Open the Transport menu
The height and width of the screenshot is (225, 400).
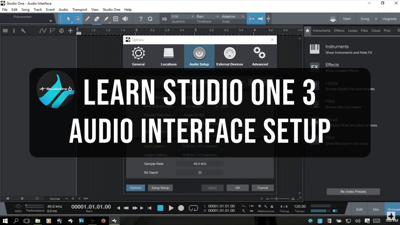(80, 10)
